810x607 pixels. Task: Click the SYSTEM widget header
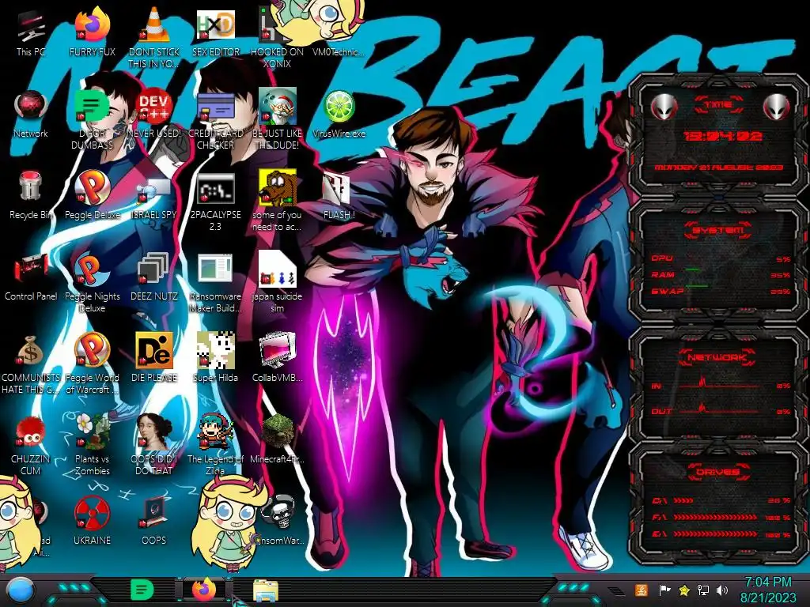point(718,230)
